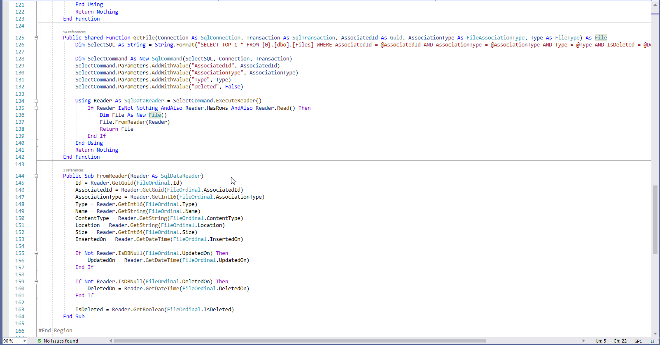Click the SPC indentation indicator
The height and width of the screenshot is (345, 660).
[x=638, y=341]
